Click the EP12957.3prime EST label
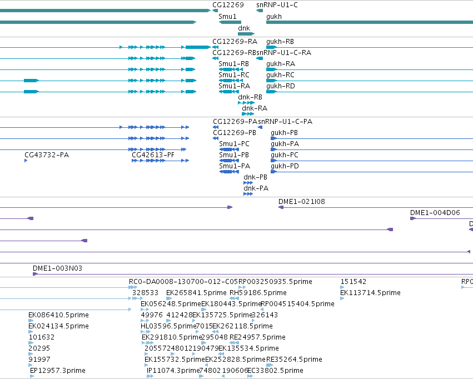Screen dimensions: 473x379 point(58,371)
